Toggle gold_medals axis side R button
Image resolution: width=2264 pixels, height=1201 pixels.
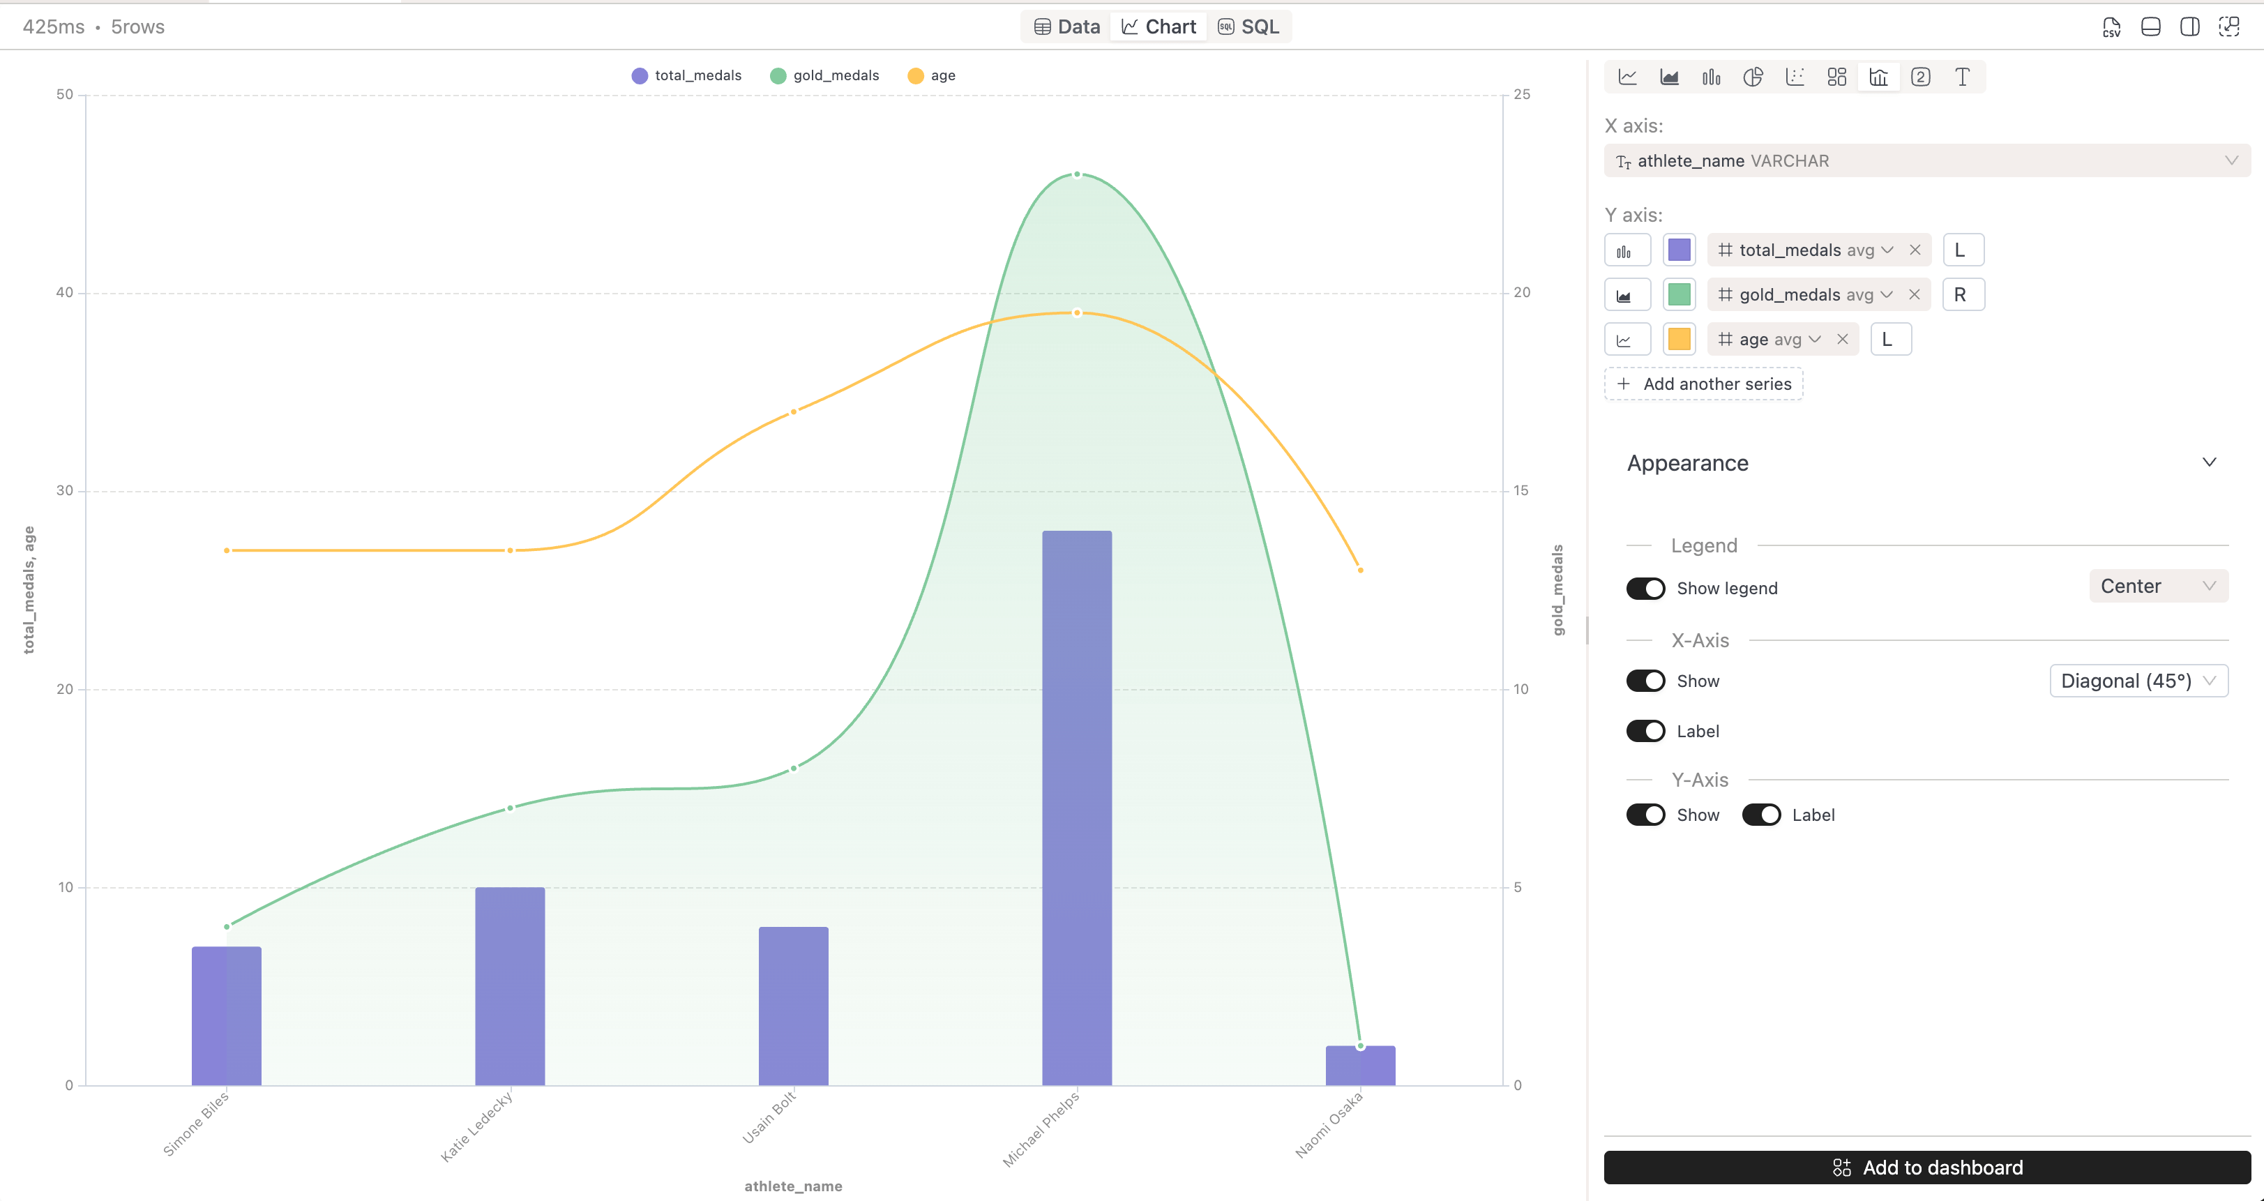[x=1962, y=295]
